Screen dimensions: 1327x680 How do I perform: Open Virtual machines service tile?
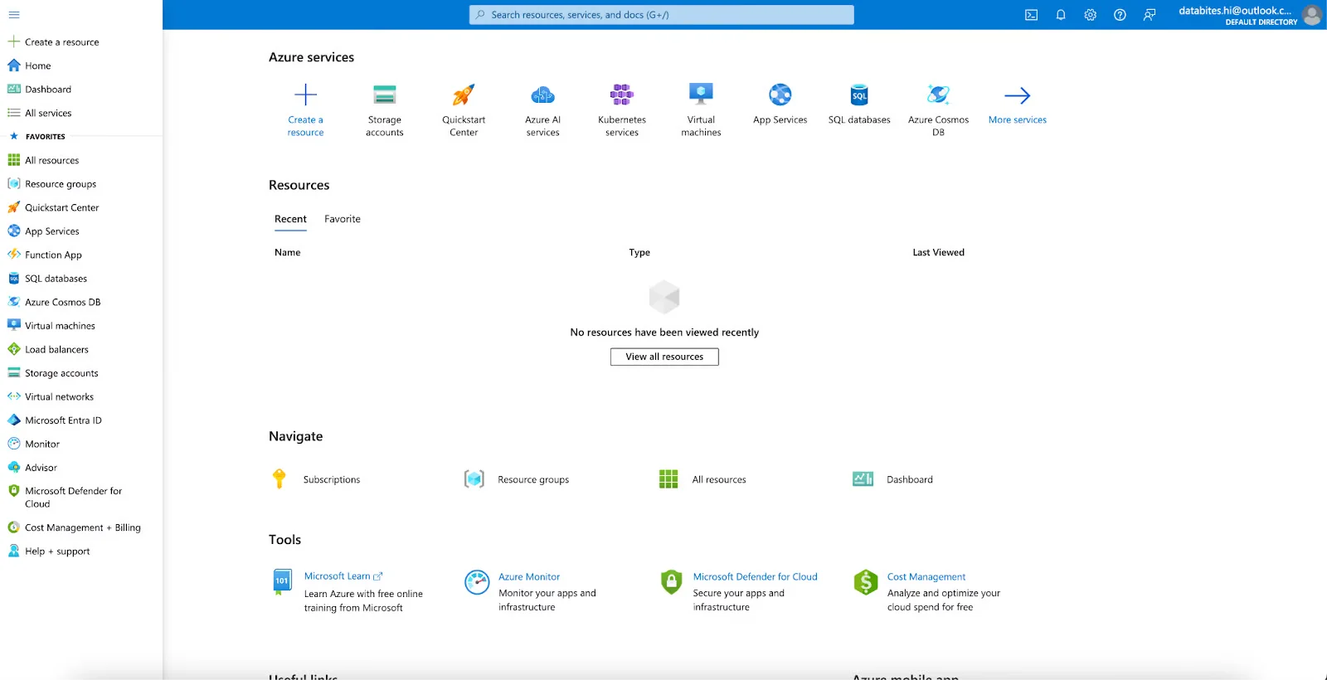(702, 110)
